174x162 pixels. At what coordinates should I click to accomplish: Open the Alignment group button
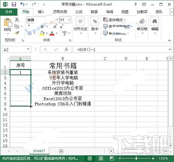[80, 26]
